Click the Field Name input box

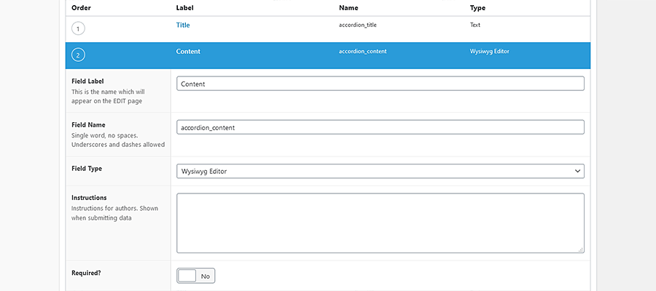380,127
